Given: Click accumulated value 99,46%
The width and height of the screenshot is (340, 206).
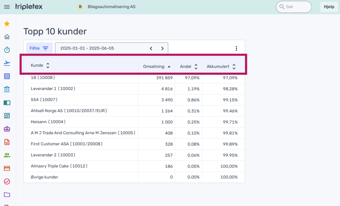Looking at the screenshot, I should point(230,111).
